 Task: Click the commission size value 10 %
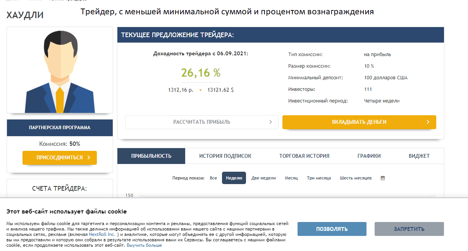369,66
